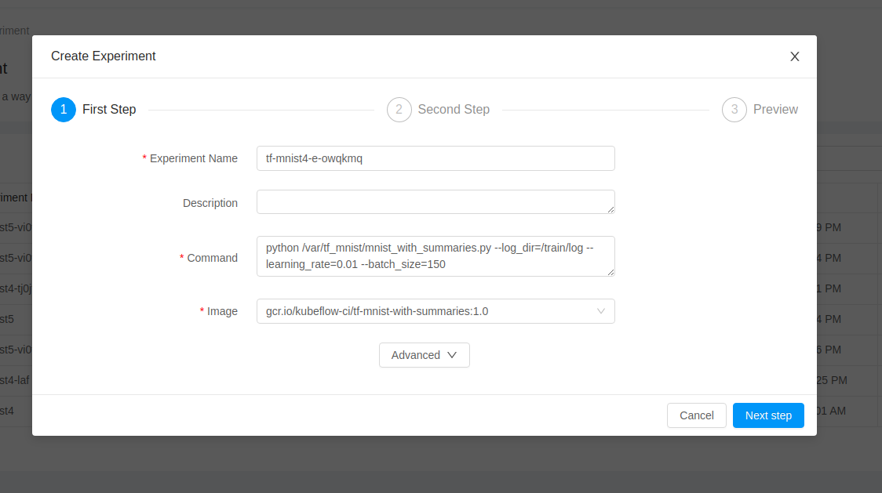882x493 pixels.
Task: Click the step 3 circle indicator
Action: 734,110
